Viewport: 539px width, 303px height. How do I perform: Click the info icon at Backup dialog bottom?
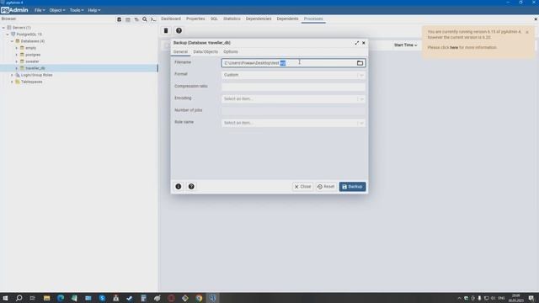[x=179, y=187]
